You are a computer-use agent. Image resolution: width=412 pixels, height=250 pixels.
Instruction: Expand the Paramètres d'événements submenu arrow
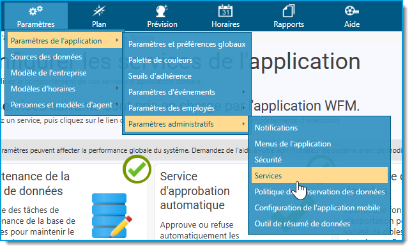243,91
